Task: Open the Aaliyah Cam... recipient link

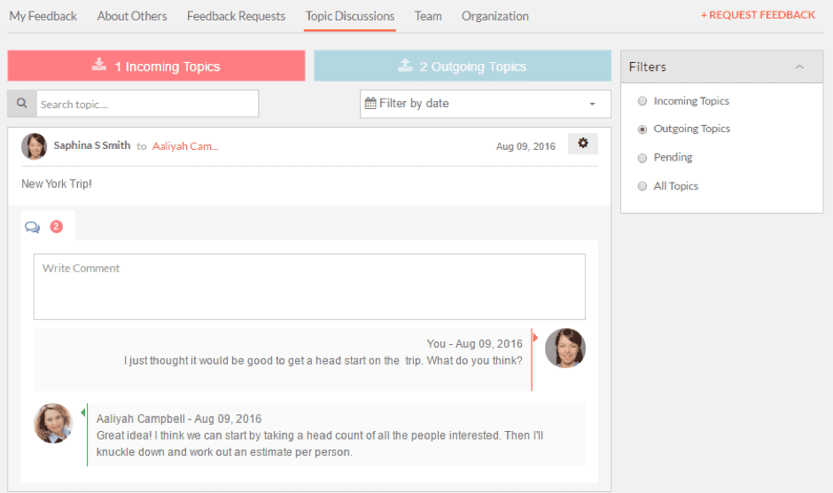Action: (185, 146)
